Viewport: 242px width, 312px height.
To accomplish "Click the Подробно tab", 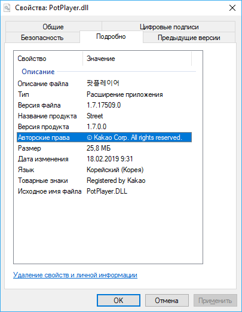I will 111,36.
